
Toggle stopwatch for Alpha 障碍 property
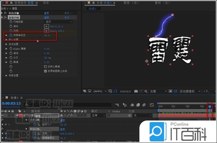coord(11,49)
